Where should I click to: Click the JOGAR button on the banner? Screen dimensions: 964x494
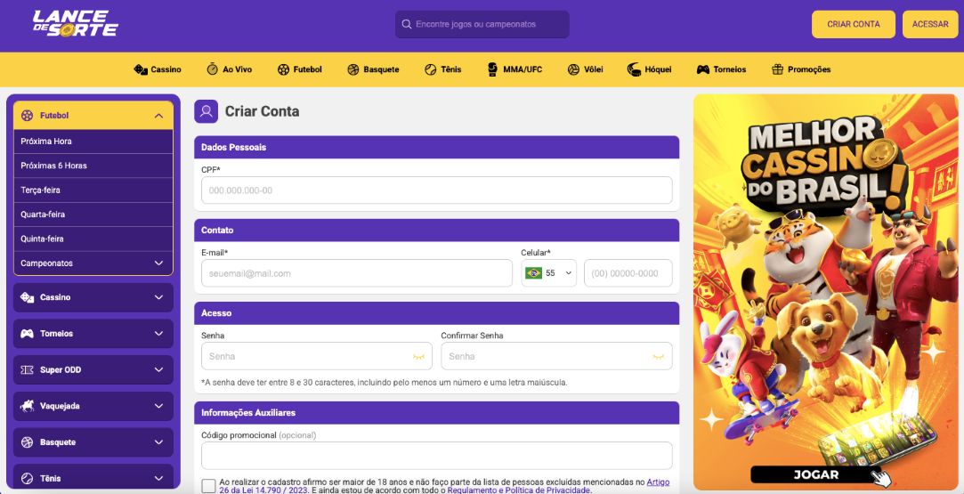click(816, 474)
